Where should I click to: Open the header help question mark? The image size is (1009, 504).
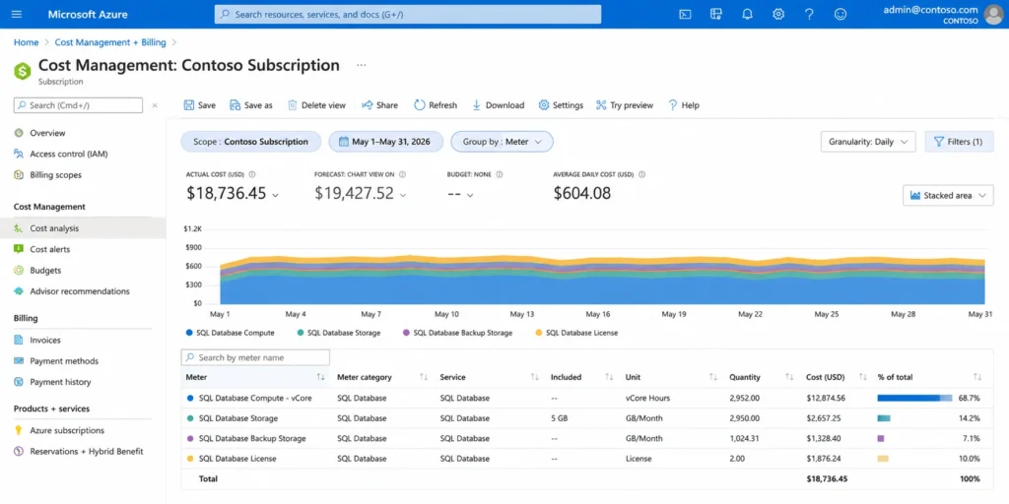[x=810, y=14]
